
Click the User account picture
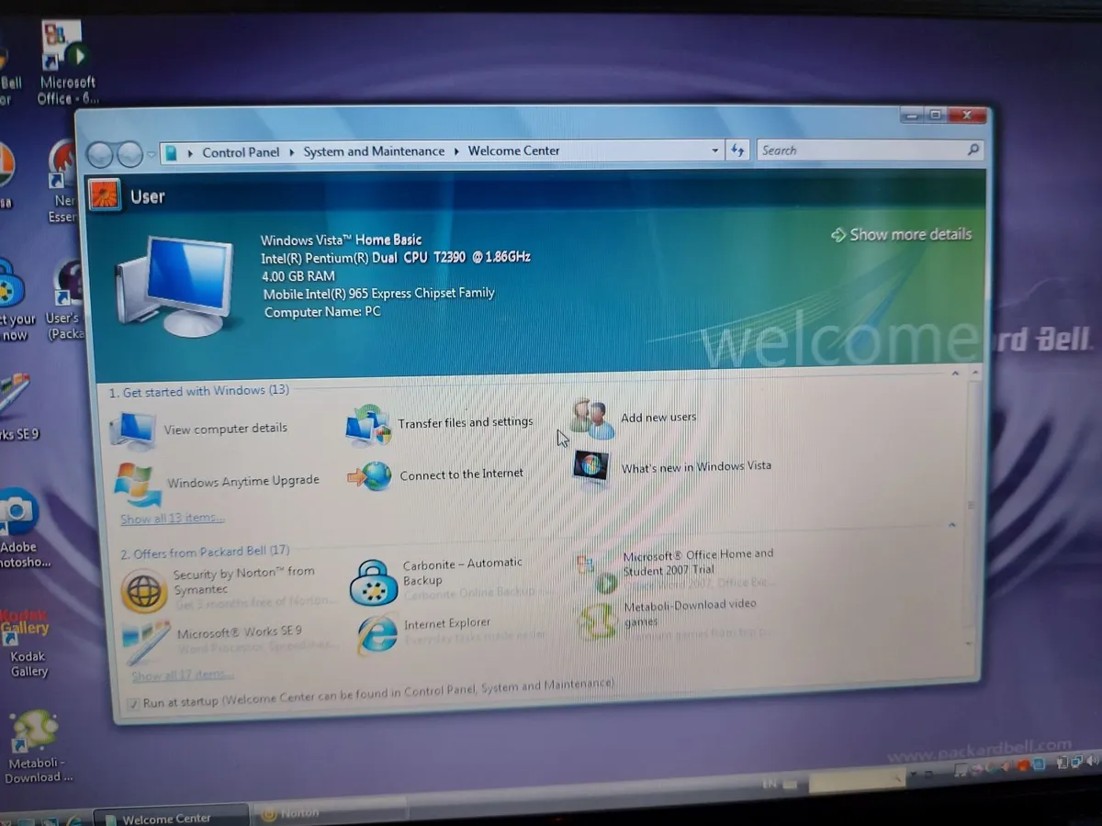click(104, 195)
